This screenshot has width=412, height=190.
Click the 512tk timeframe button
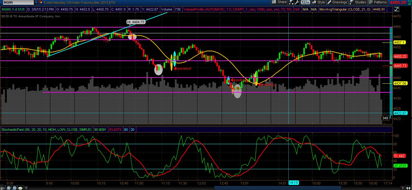point(306,2)
